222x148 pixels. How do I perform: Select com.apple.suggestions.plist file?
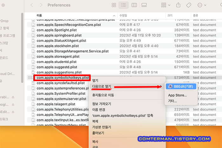(59, 73)
